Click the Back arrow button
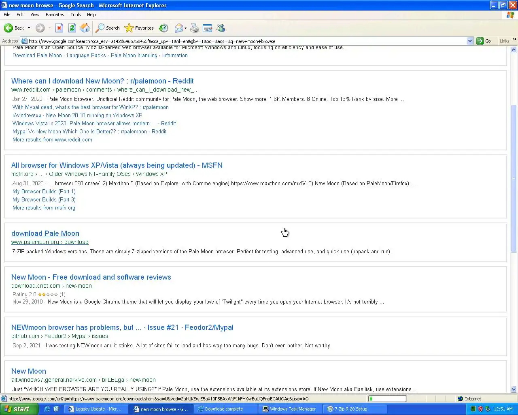518x415 pixels. pyautogui.click(x=14, y=28)
